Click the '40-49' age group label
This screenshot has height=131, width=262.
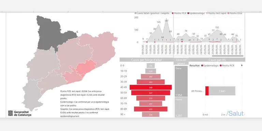pos(123,87)
